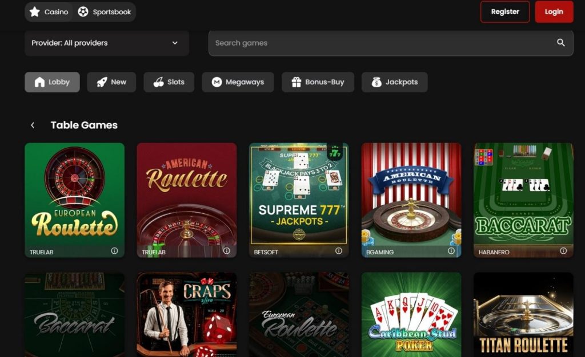Select the Bonus-Buy category
This screenshot has width=585, height=357.
(x=318, y=82)
